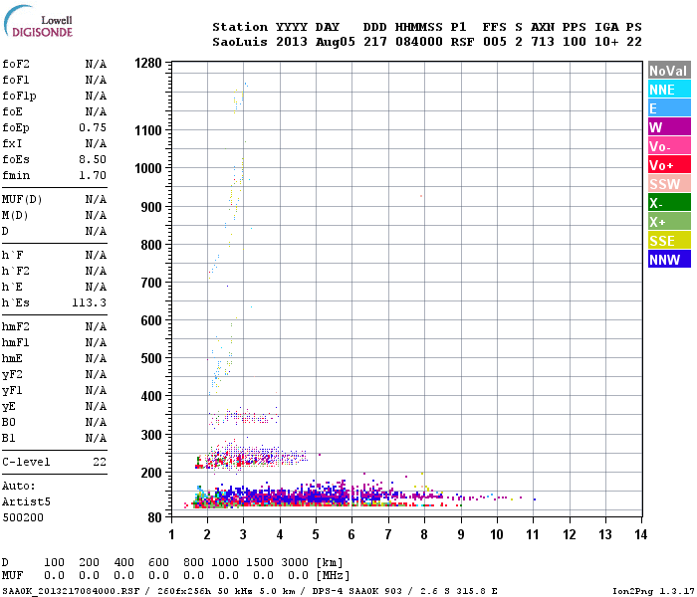Select the Vo+ red legend swatch
The image size is (697, 597).
click(x=669, y=165)
